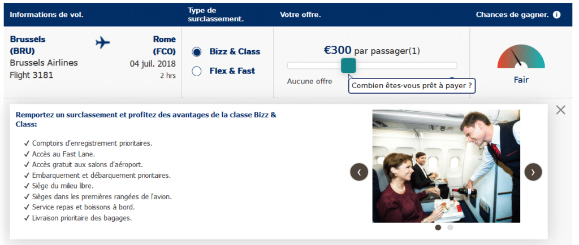Click the airplane icon between Brussels and Rome

coord(103,42)
